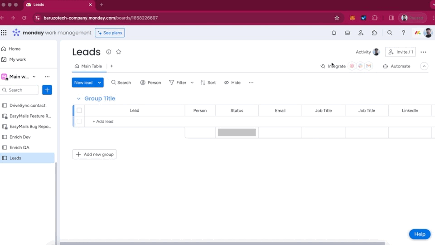The image size is (435, 245).
Task: Collapse the Group Title group chevron
Action: pyautogui.click(x=78, y=98)
